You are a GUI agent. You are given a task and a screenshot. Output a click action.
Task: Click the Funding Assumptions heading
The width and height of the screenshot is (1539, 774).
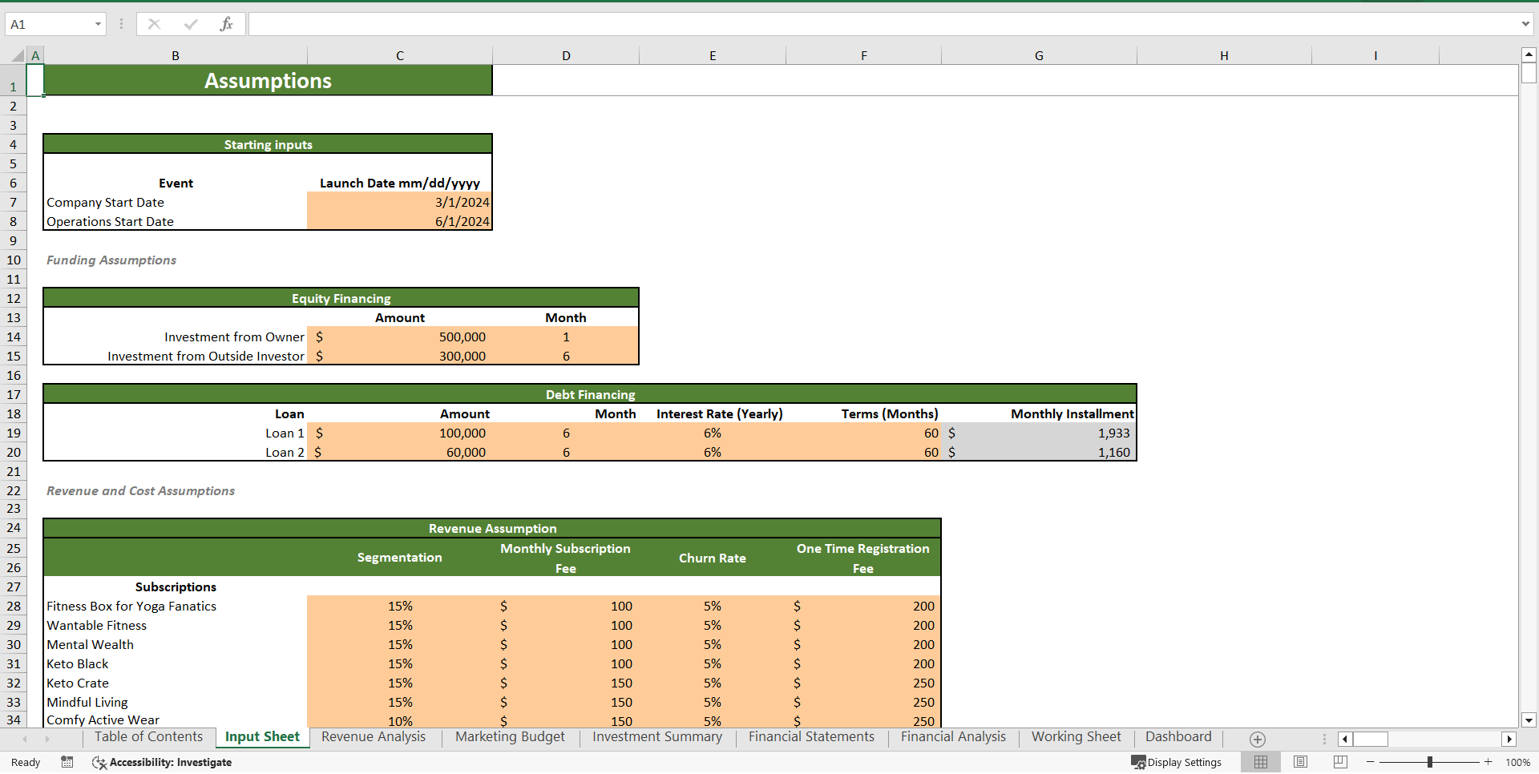111,260
